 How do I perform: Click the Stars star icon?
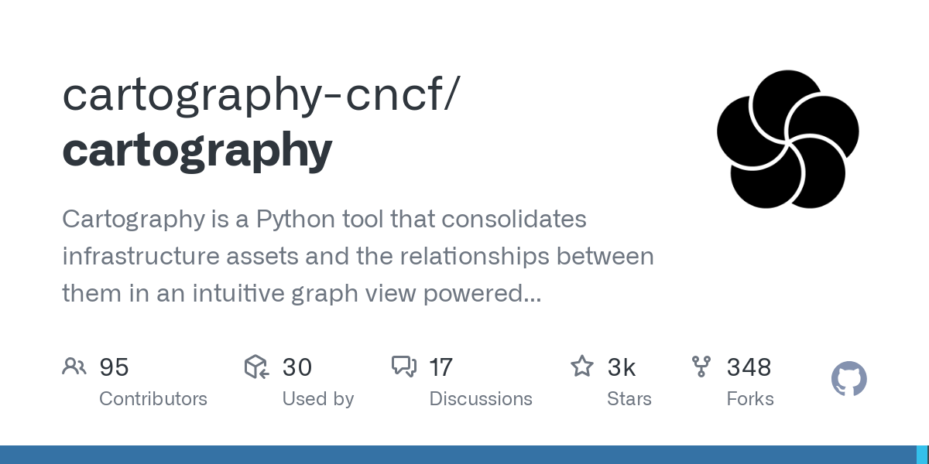[581, 367]
